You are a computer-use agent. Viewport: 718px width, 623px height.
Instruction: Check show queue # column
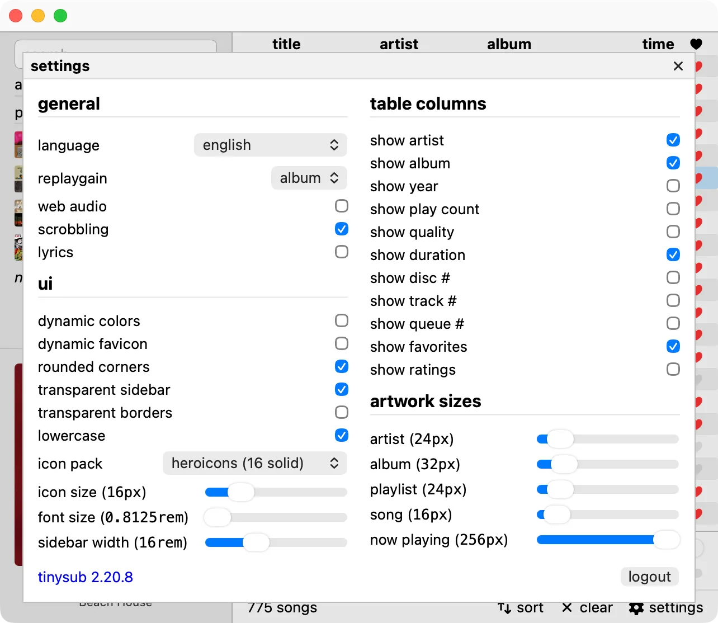coord(673,323)
